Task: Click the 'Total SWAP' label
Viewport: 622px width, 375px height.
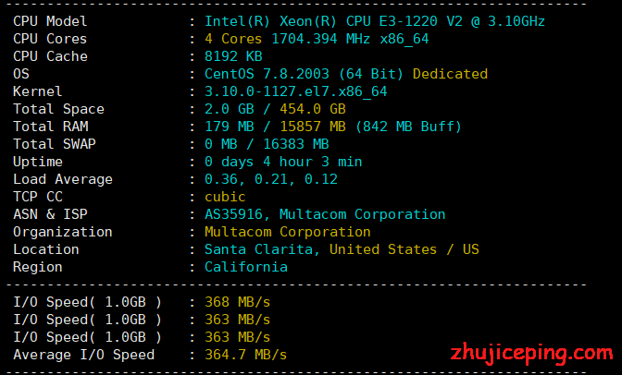Action: click(x=55, y=144)
